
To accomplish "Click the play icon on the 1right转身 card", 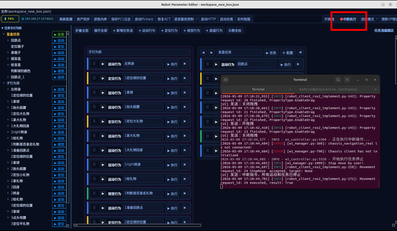I will coord(103,165).
